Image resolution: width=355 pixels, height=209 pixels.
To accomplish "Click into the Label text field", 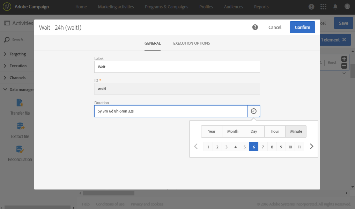I will pyautogui.click(x=177, y=67).
